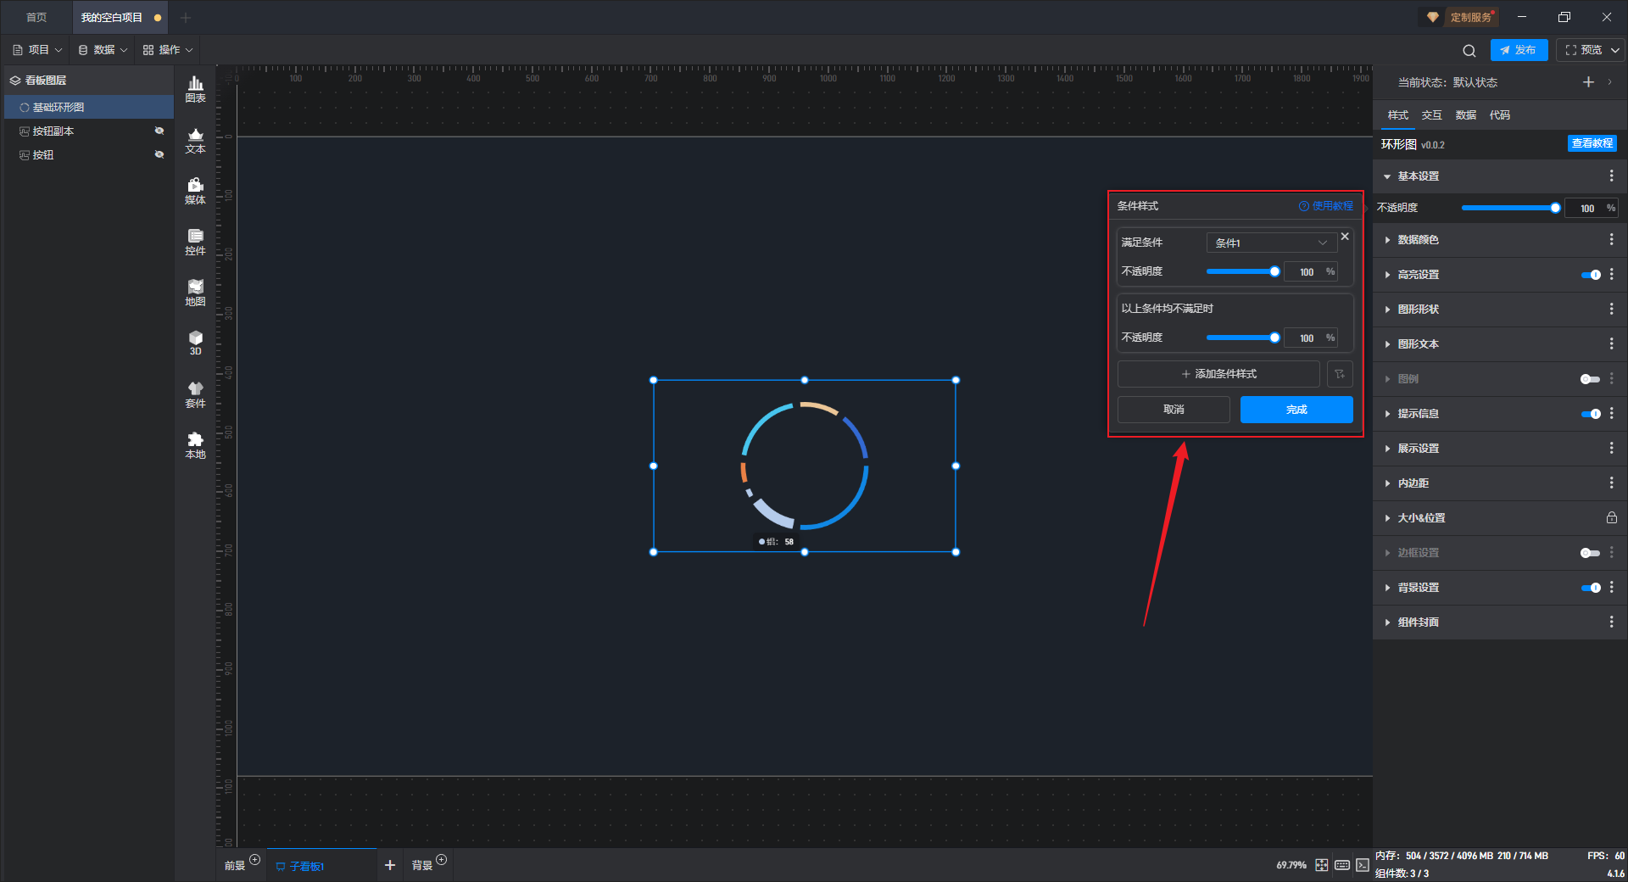Open the 图表 chart component panel
The height and width of the screenshot is (882, 1628).
195,88
